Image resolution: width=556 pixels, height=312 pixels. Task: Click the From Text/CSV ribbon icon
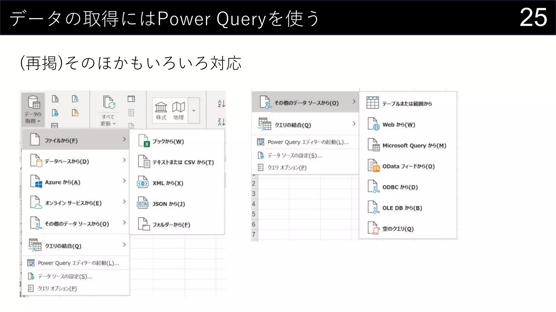tap(55, 99)
